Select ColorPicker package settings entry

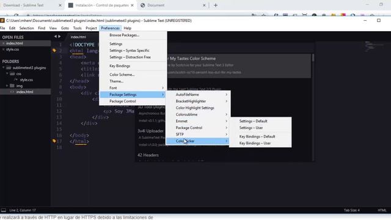tap(198, 141)
